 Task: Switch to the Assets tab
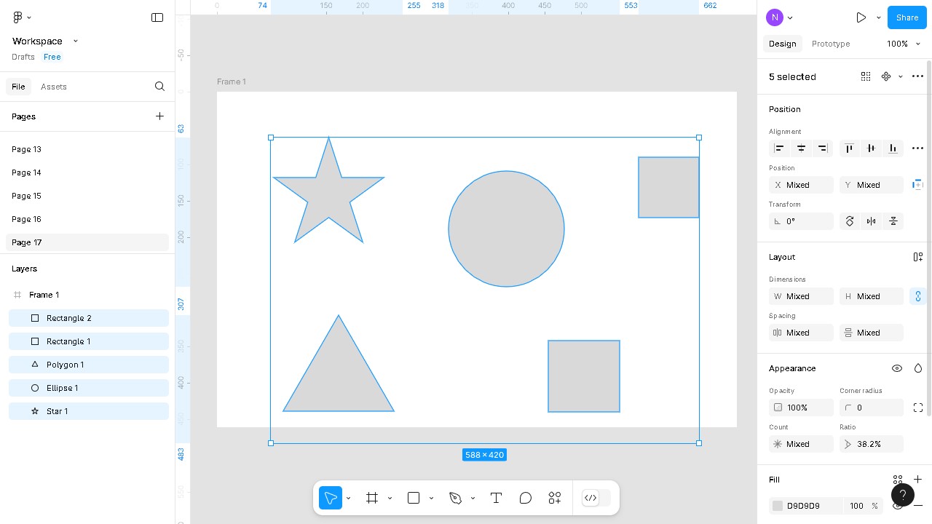point(54,87)
